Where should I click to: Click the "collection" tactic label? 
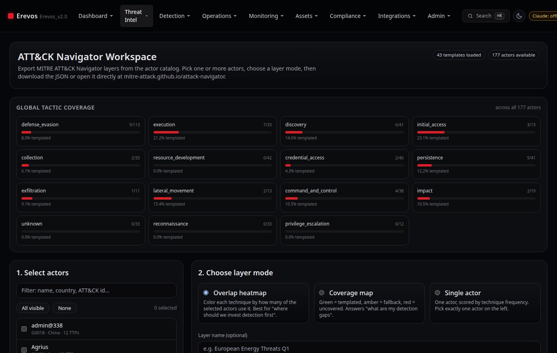(32, 158)
